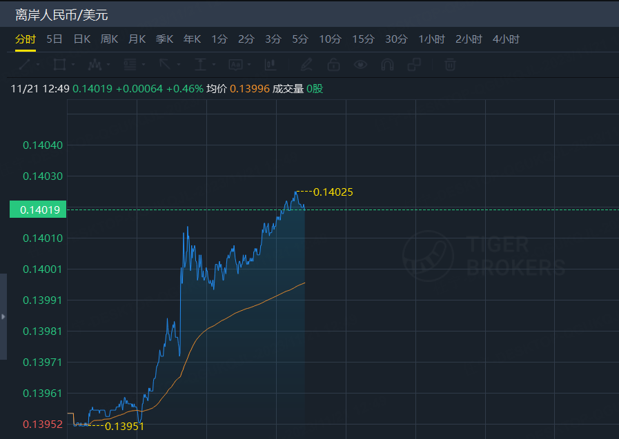The height and width of the screenshot is (439, 619).
Task: Expand the line tool options arrow
Action: (x=38, y=65)
